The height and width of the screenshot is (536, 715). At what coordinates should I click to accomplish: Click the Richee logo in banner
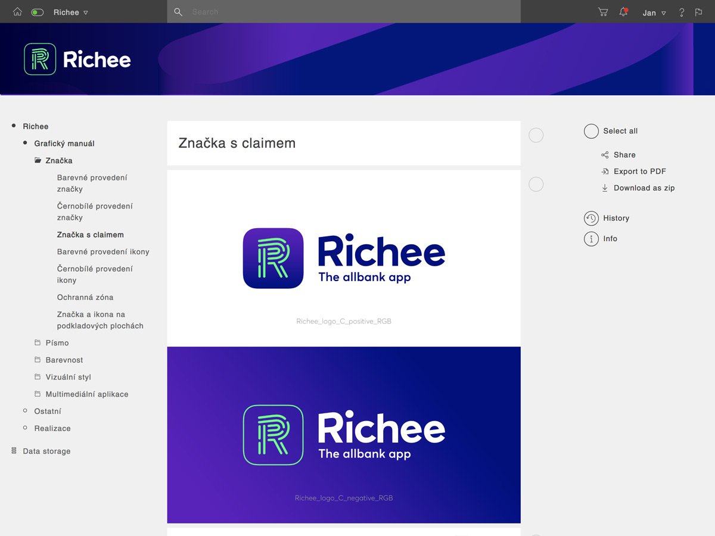77,60
